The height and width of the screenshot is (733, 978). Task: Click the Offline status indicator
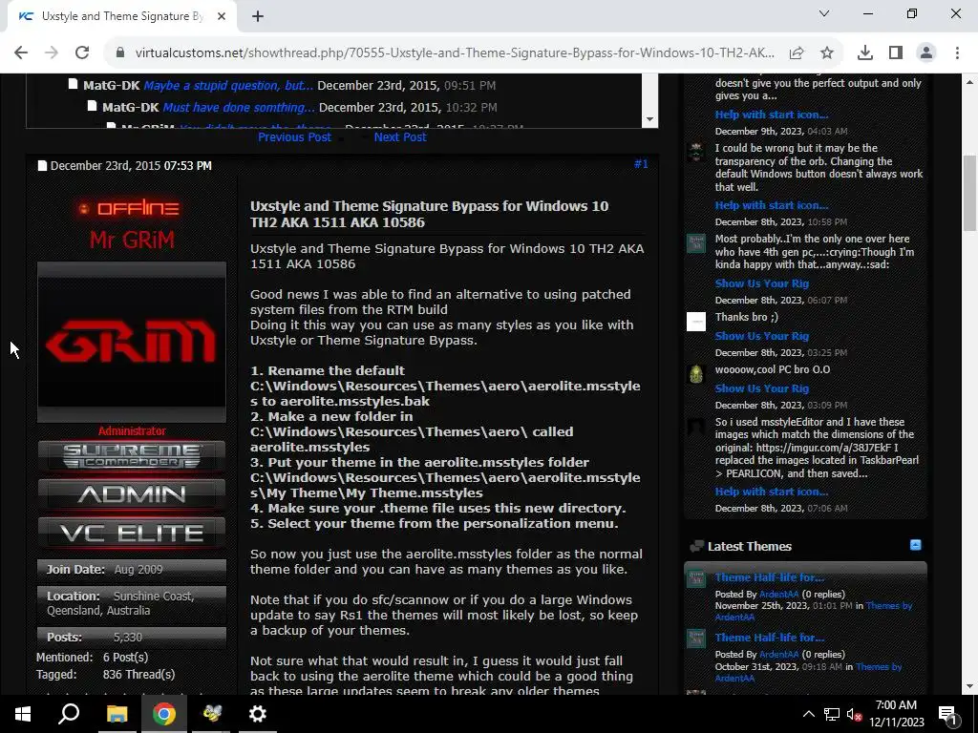click(x=130, y=208)
